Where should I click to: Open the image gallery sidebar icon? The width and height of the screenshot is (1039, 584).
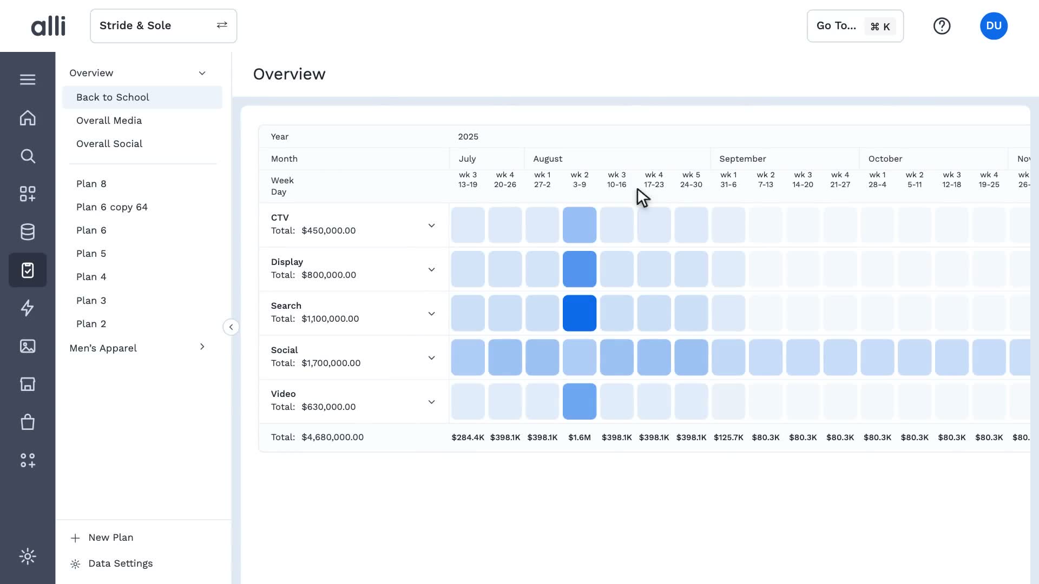point(28,346)
